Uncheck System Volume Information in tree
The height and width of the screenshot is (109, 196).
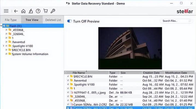pos(6,54)
